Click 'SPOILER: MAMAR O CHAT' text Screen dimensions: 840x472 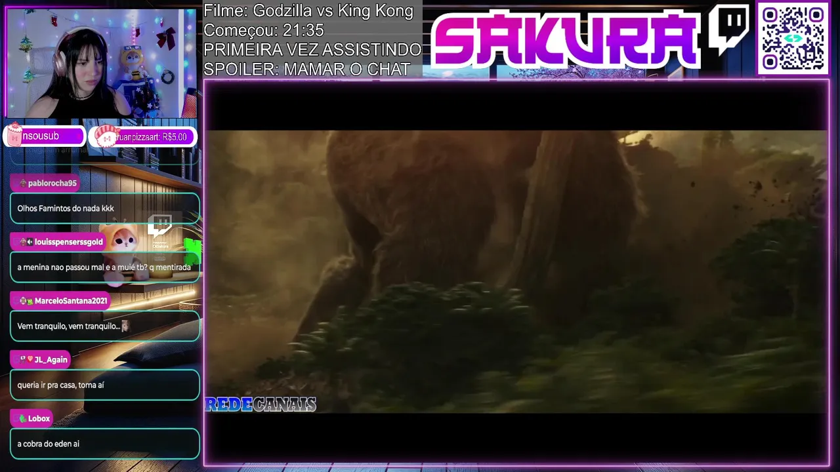306,69
